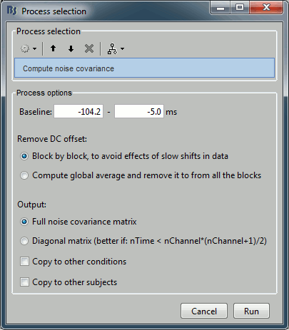This screenshot has width=289, height=330.
Task: Open the pipeline menu icon
Action: tap(112, 48)
